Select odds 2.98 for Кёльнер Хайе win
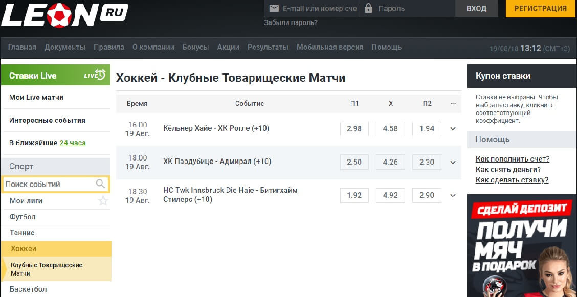 pyautogui.click(x=354, y=129)
